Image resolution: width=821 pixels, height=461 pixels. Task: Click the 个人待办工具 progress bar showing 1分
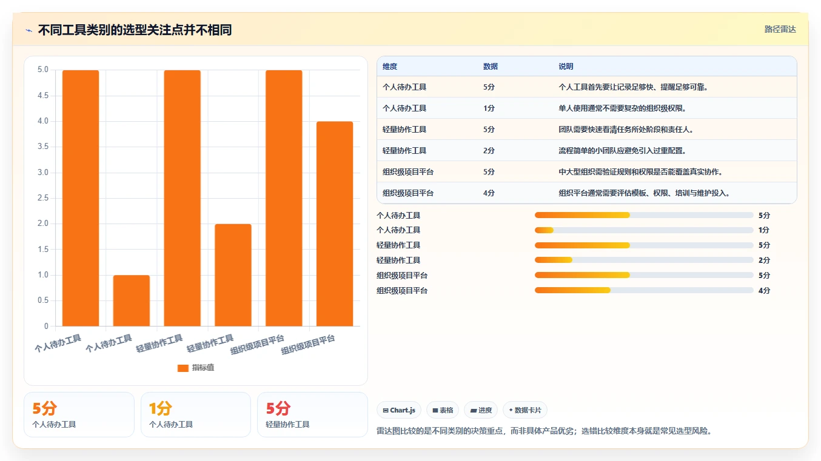644,230
